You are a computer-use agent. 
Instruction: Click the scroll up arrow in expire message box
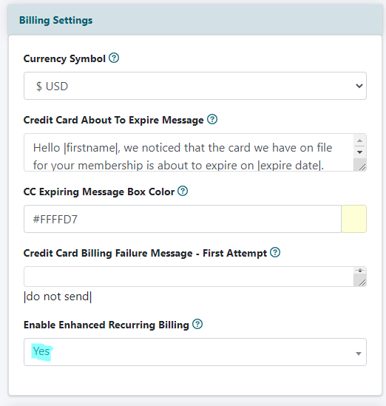pyautogui.click(x=359, y=141)
